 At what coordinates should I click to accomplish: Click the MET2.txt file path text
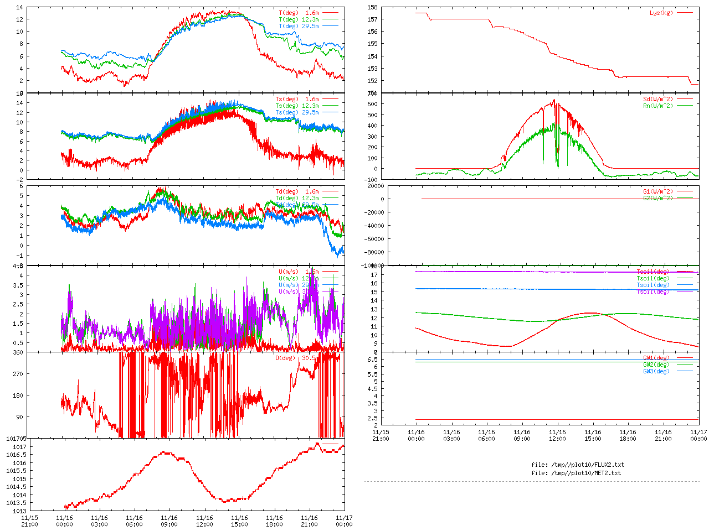click(576, 473)
